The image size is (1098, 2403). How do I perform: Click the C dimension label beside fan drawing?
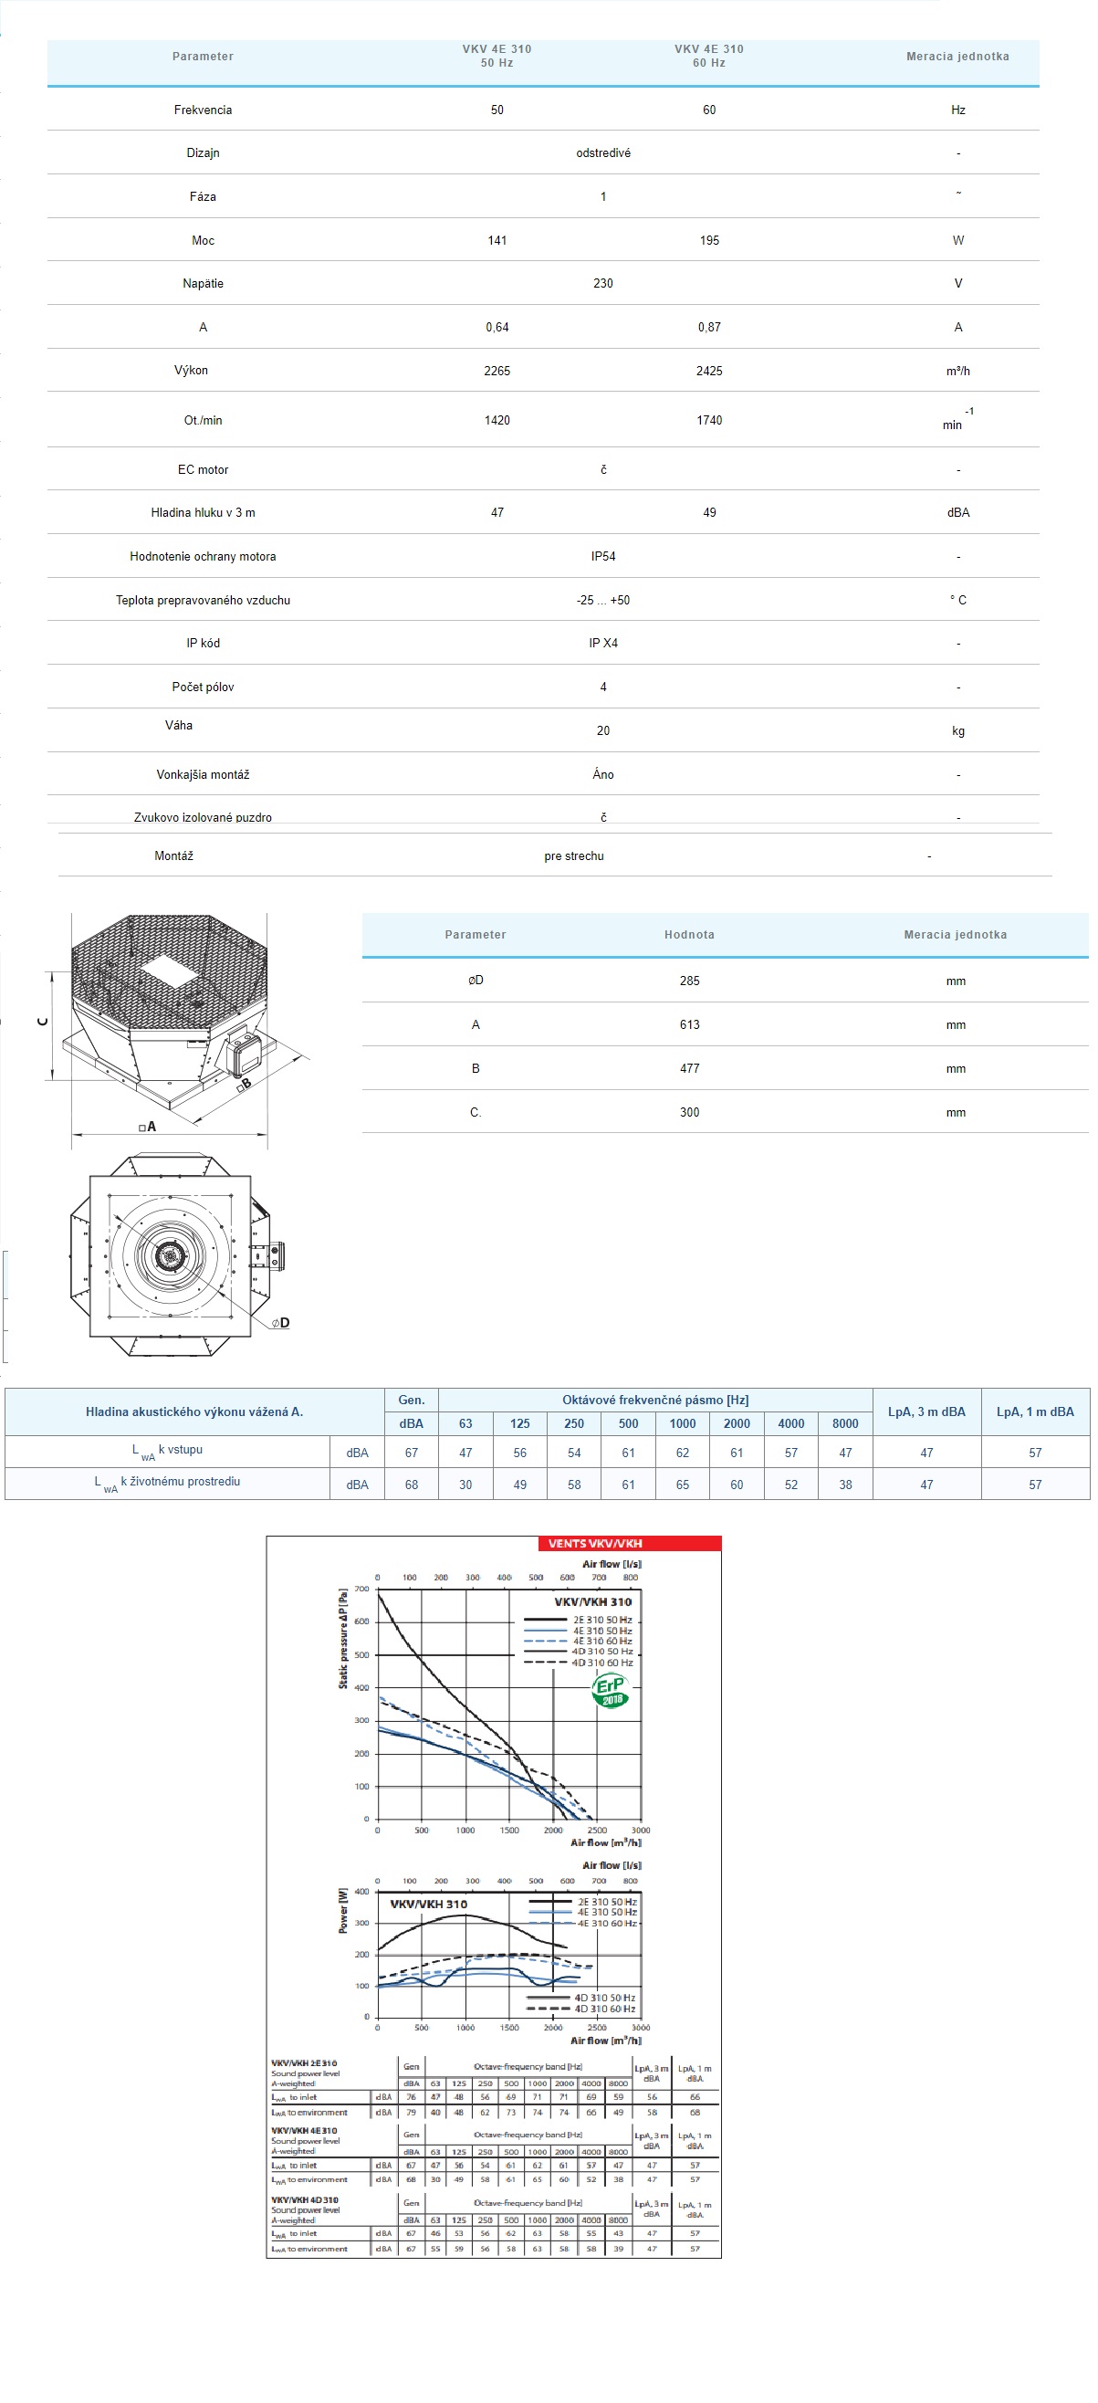[42, 1022]
